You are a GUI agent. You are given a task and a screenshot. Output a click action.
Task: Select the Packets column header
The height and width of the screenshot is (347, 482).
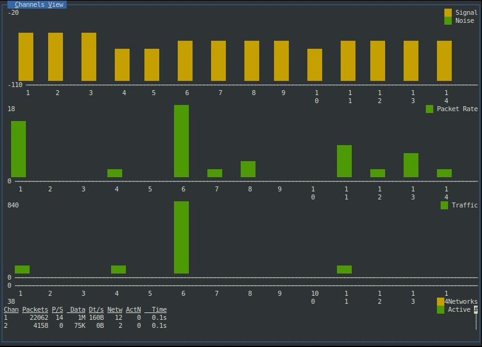click(35, 309)
